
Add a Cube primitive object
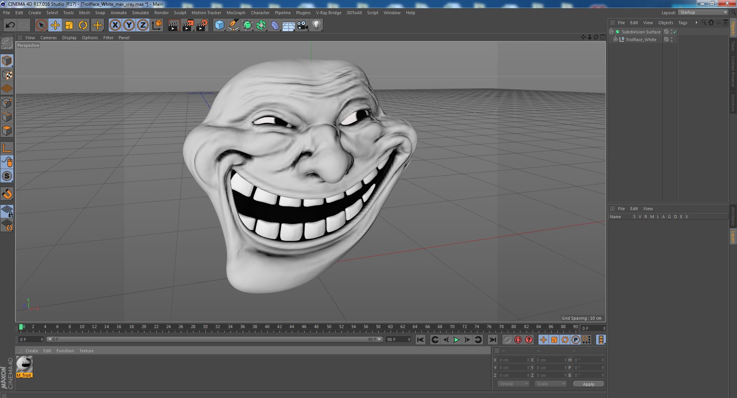tap(219, 25)
